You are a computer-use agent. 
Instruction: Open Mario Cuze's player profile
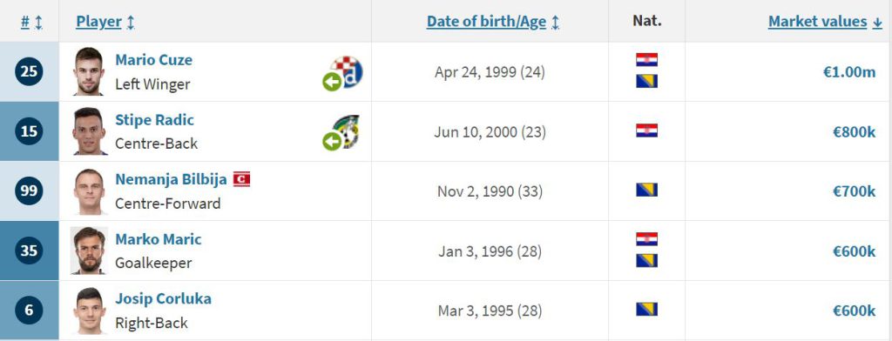(153, 60)
